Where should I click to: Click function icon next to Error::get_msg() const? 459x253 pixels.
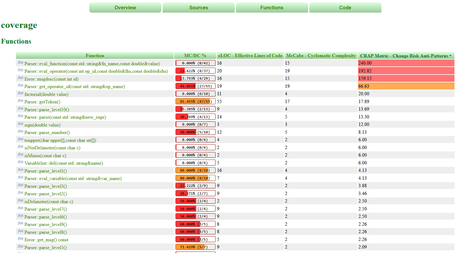(20, 239)
